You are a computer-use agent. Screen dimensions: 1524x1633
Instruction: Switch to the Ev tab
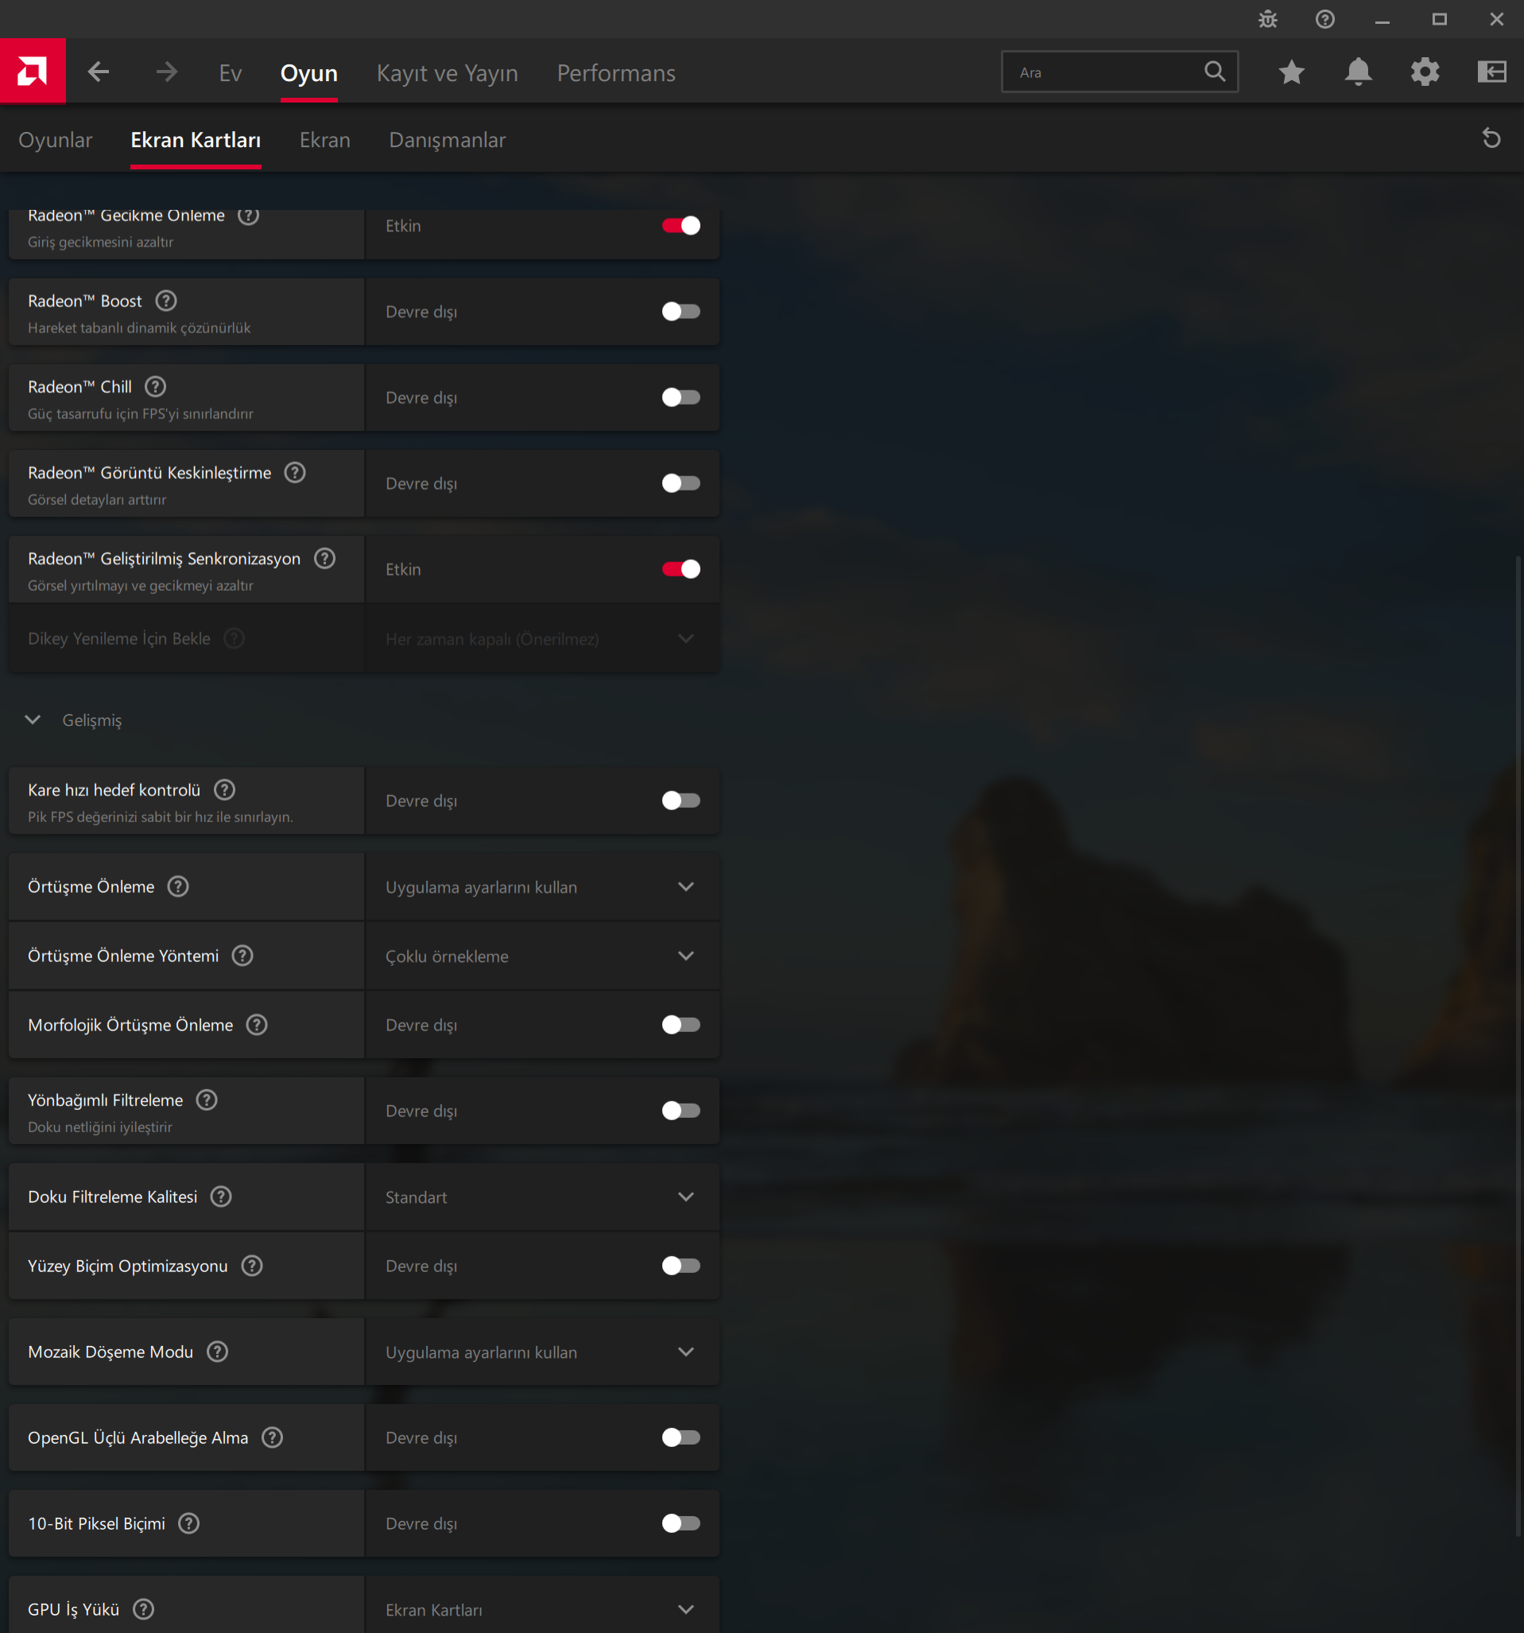point(230,73)
